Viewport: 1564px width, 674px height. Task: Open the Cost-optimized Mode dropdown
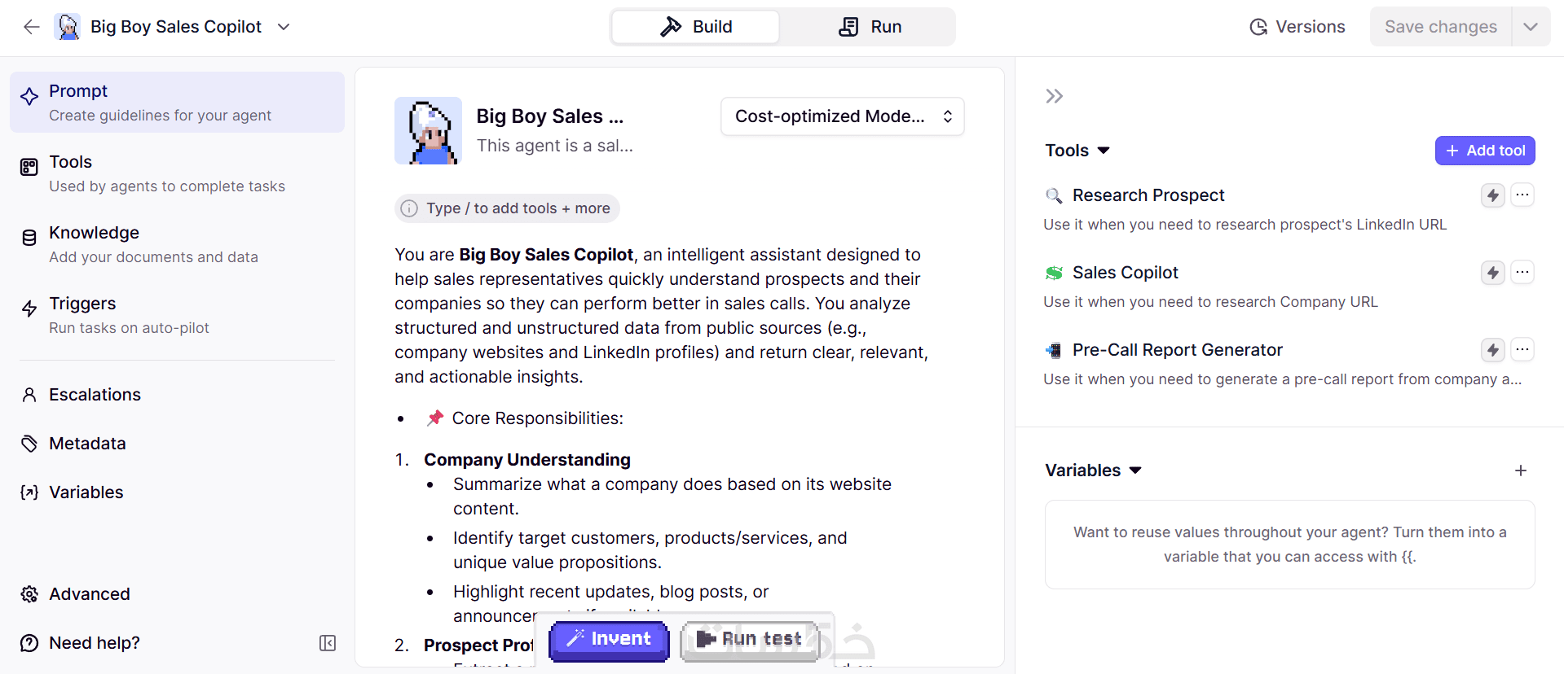[x=842, y=116]
